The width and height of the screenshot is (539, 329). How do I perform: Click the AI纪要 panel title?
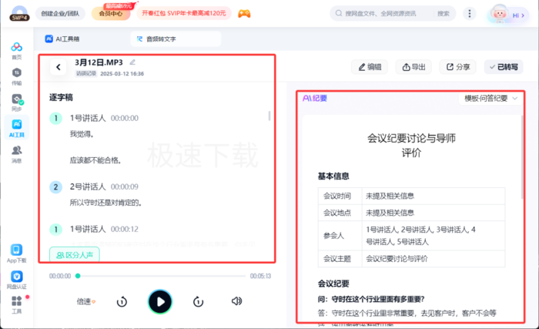tap(315, 99)
